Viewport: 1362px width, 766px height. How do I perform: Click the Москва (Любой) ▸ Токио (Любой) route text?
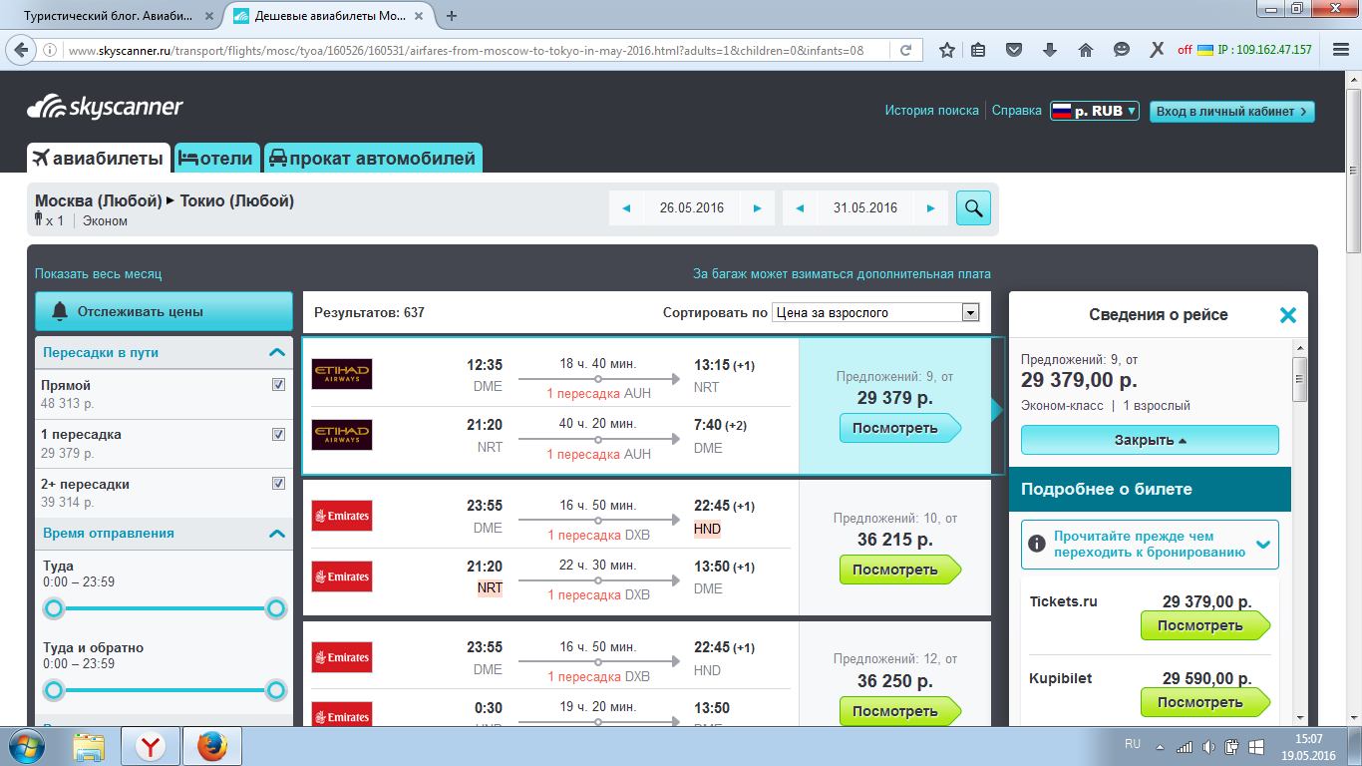click(x=165, y=201)
